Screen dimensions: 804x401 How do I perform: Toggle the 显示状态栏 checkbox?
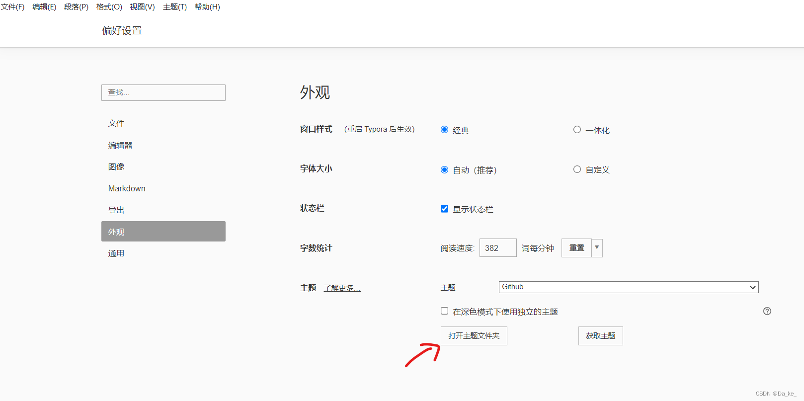444,209
